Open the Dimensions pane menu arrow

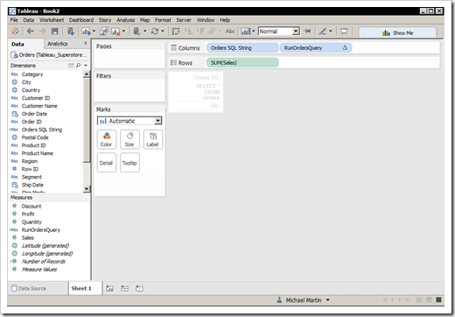[x=86, y=66]
